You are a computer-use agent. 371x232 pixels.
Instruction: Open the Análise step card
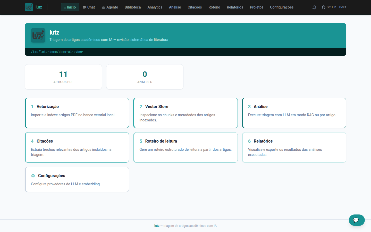(294, 113)
